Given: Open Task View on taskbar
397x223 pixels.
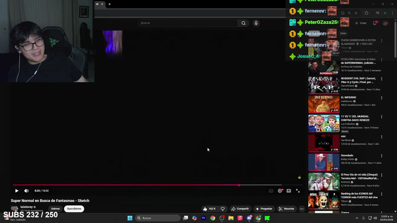Looking at the screenshot, I should [185, 218].
